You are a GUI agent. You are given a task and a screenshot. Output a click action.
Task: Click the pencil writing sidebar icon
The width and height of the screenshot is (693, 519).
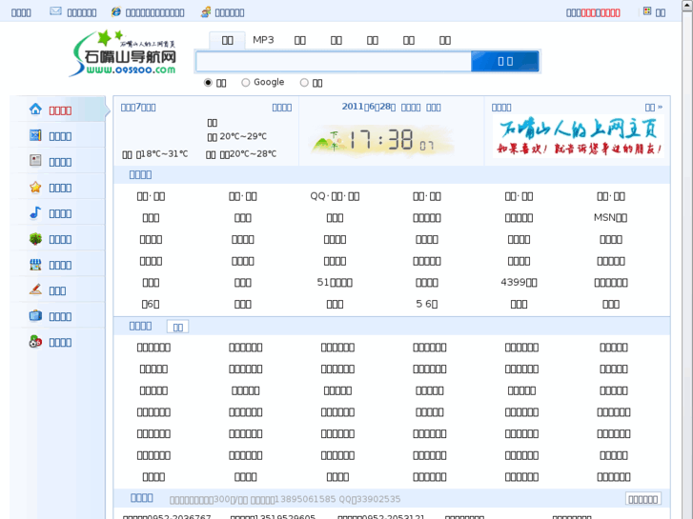pyautogui.click(x=35, y=289)
